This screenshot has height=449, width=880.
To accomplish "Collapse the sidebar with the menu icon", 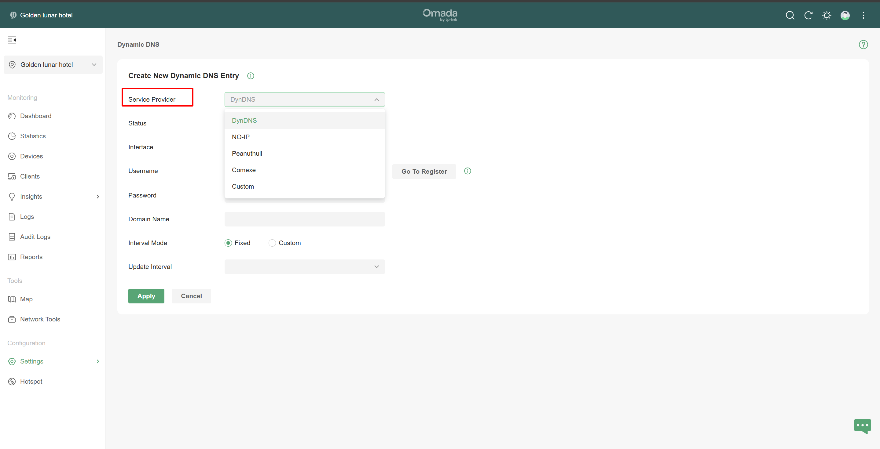I will [x=12, y=40].
